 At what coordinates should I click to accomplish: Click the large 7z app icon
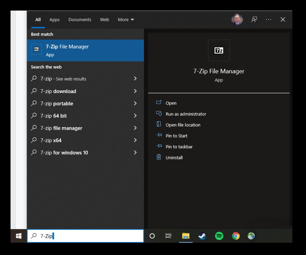click(219, 50)
